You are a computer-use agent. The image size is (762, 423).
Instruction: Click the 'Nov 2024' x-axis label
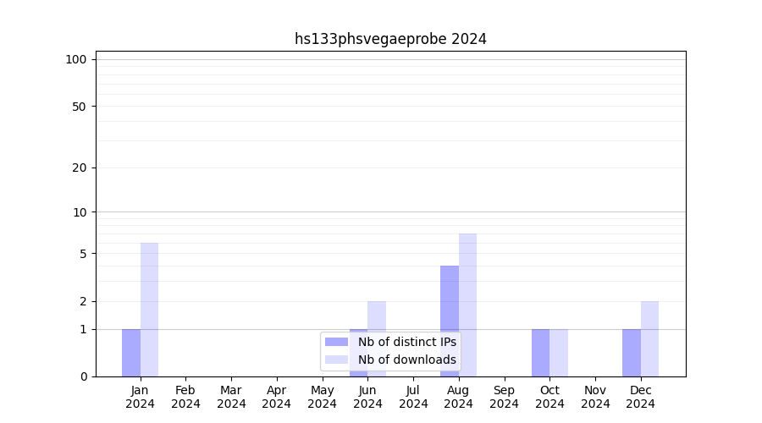[x=595, y=397]
